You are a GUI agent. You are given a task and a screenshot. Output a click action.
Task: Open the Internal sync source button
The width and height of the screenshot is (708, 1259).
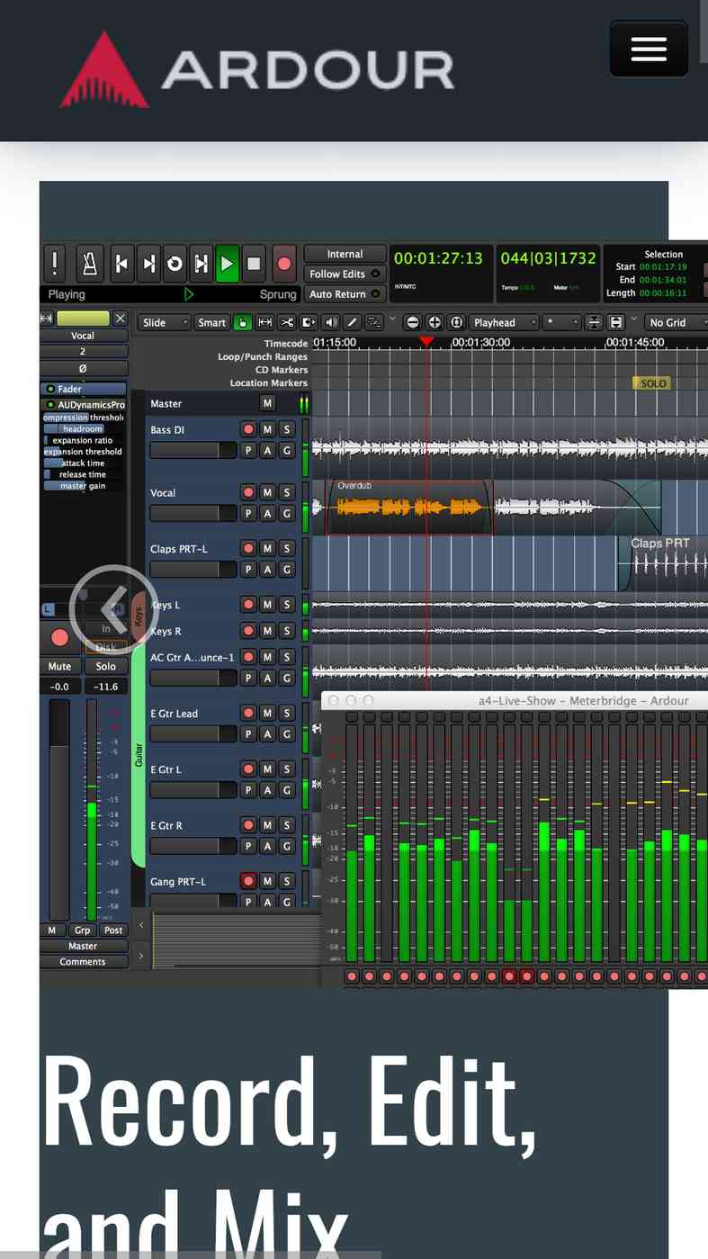(x=345, y=254)
